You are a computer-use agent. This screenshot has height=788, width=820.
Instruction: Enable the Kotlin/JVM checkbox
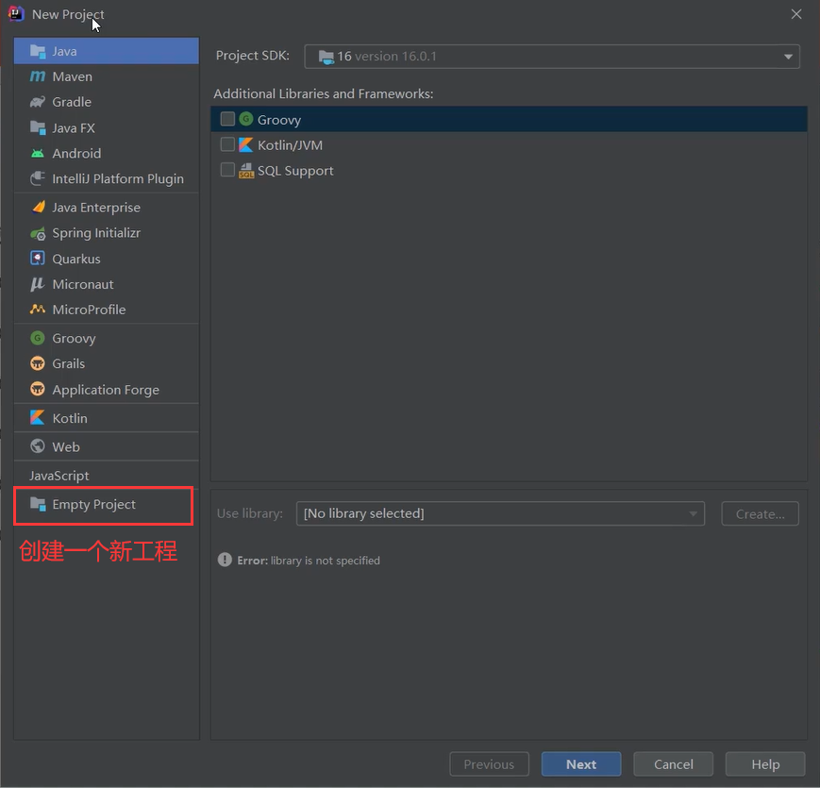click(227, 144)
